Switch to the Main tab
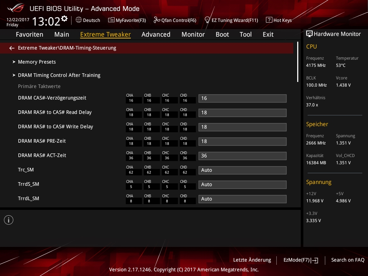368x276 pixels. click(62, 34)
